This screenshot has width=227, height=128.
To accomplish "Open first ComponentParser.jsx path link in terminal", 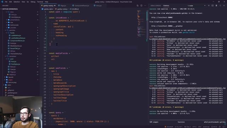I will tap(188, 39).
